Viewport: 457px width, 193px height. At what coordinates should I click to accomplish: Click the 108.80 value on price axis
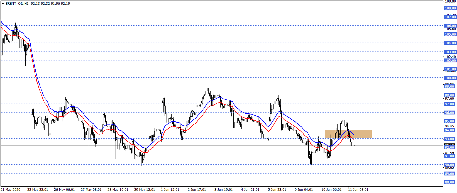pyautogui.click(x=450, y=1)
